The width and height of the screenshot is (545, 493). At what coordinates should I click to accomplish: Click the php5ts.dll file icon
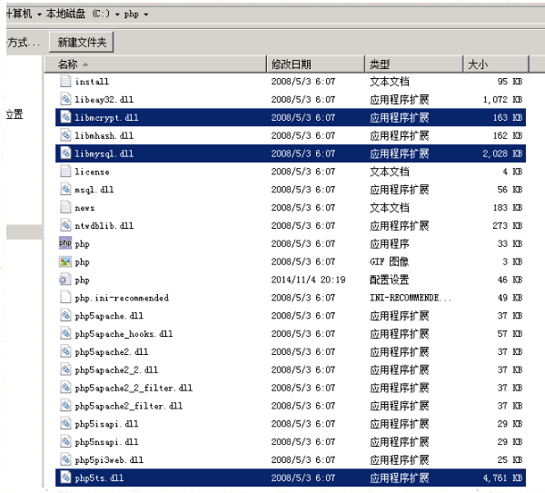[64, 477]
